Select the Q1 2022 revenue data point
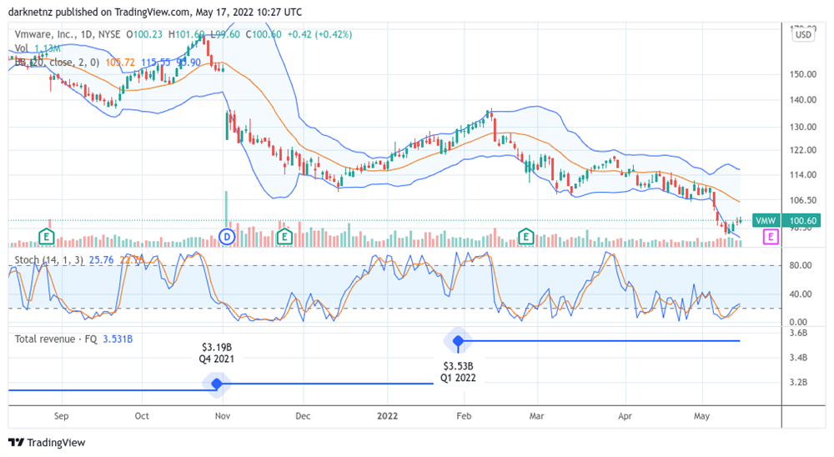 click(458, 341)
